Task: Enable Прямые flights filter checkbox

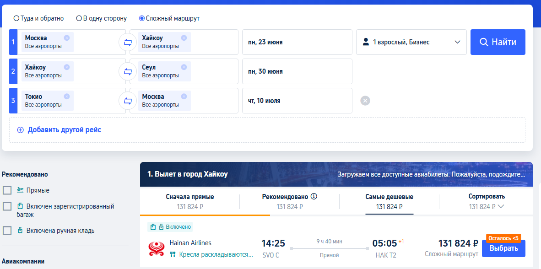Action: point(7,190)
